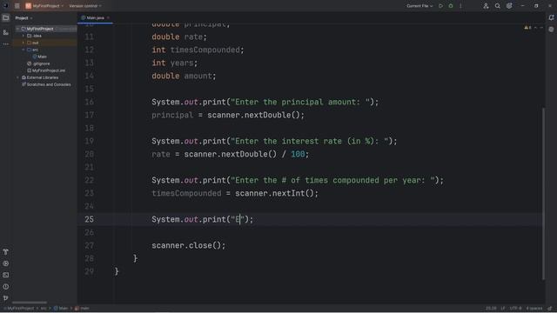Select Scratches and Consoles
The height and width of the screenshot is (313, 557).
tap(46, 84)
